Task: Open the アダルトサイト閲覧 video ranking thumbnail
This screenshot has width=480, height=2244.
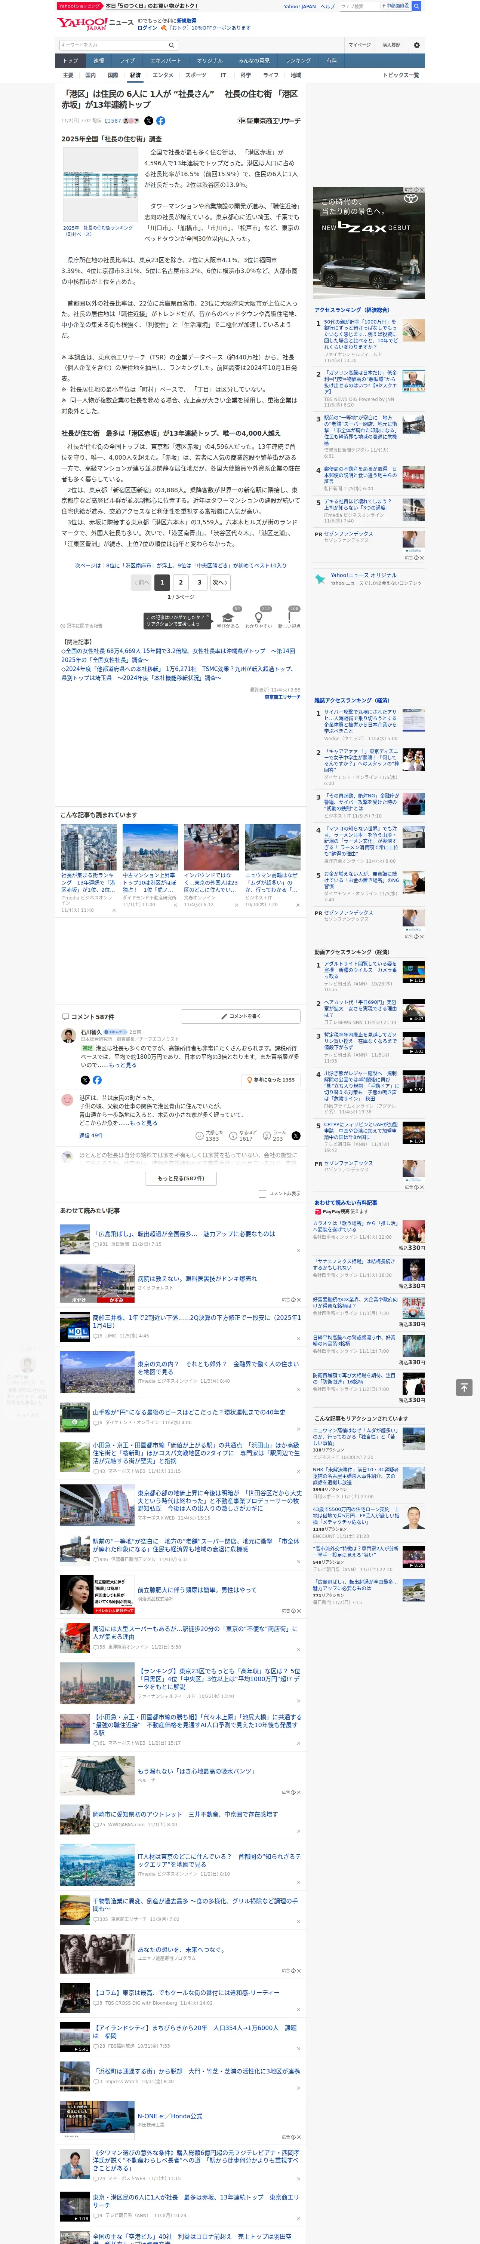Action: click(414, 971)
